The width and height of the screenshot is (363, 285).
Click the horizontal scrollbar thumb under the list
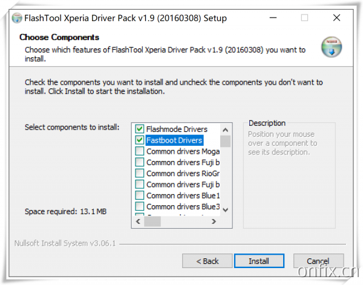(x=152, y=221)
